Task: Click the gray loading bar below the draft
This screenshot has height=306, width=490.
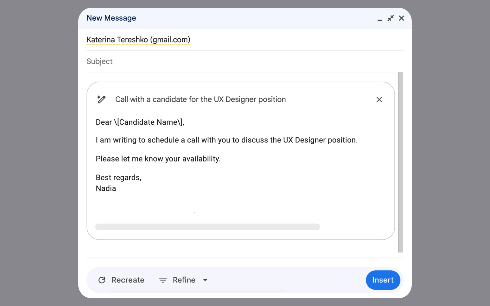Action: [x=207, y=227]
